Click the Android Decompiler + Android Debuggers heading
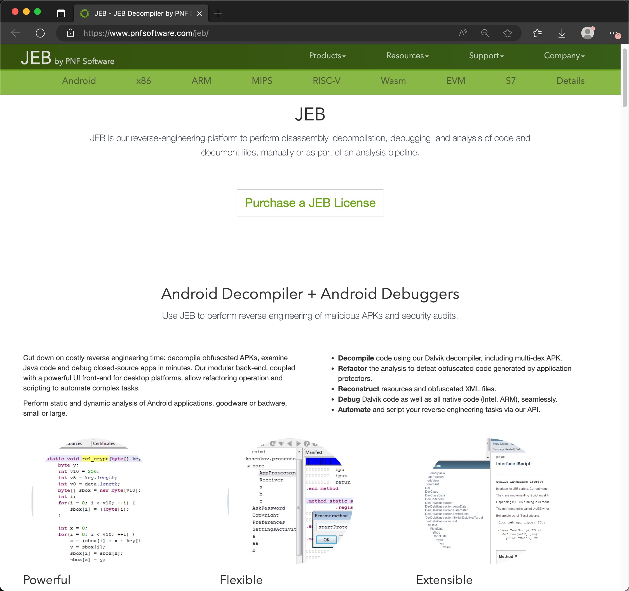This screenshot has height=591, width=629. tap(310, 294)
